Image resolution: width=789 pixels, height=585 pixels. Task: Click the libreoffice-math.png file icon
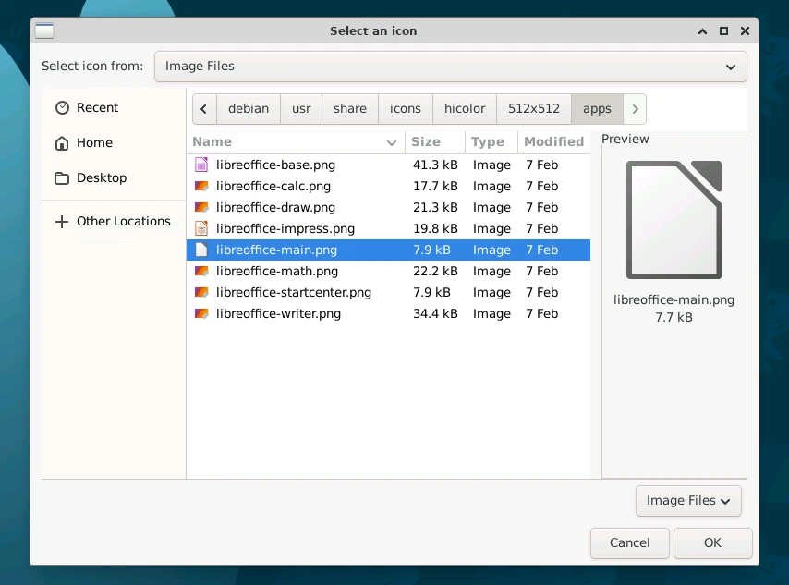point(201,271)
